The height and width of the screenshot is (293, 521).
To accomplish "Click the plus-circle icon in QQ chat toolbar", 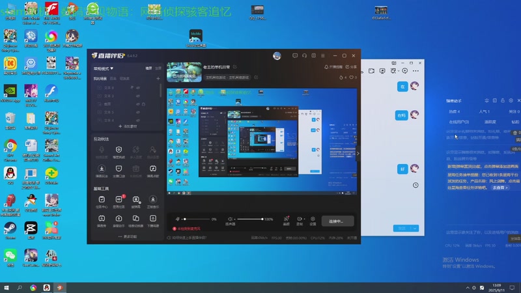I will (x=404, y=71).
